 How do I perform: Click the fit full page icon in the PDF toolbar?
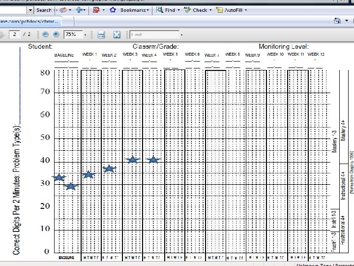(117, 34)
